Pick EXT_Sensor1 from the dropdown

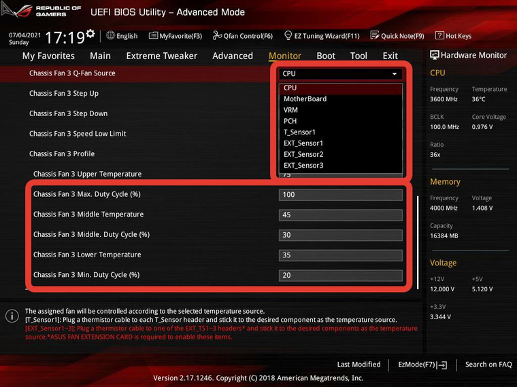coord(341,143)
